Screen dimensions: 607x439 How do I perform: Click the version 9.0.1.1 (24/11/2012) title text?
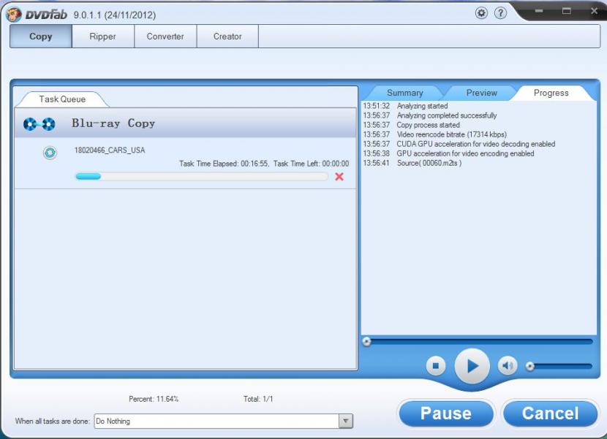(115, 15)
